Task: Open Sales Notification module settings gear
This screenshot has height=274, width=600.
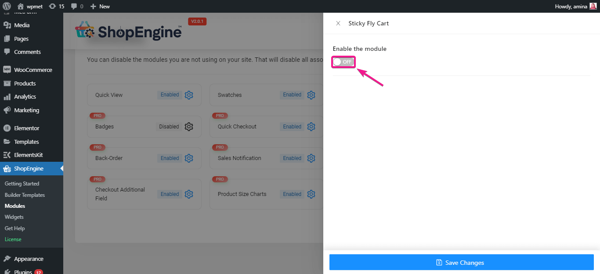Action: [x=311, y=158]
